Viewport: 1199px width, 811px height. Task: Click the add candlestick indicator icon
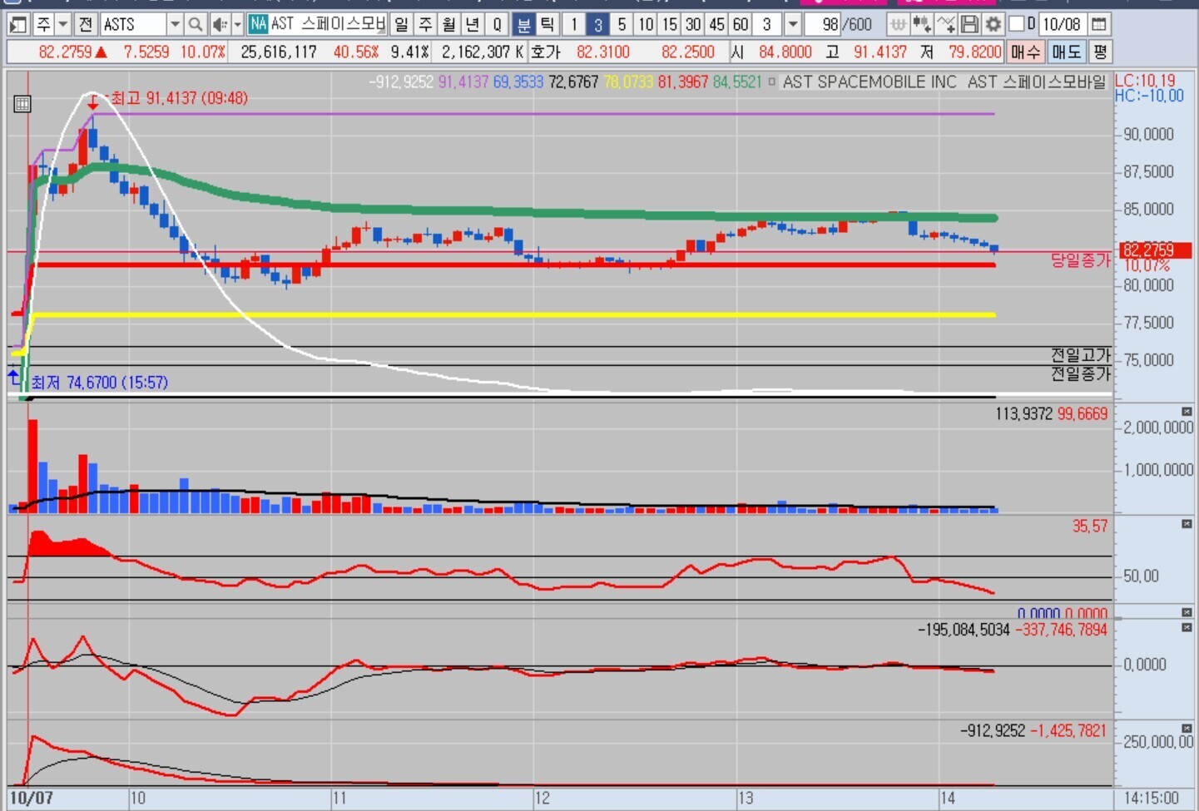[x=921, y=24]
